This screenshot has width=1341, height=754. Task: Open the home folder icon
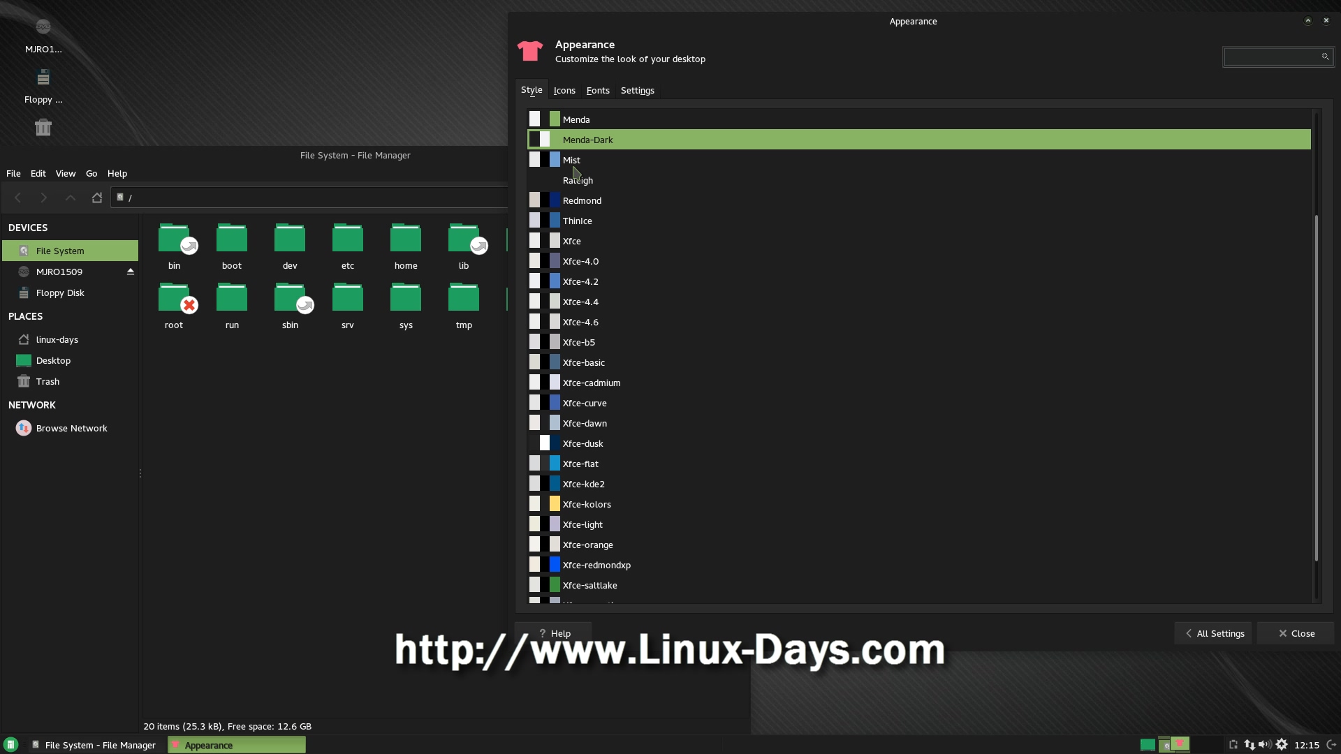[406, 239]
